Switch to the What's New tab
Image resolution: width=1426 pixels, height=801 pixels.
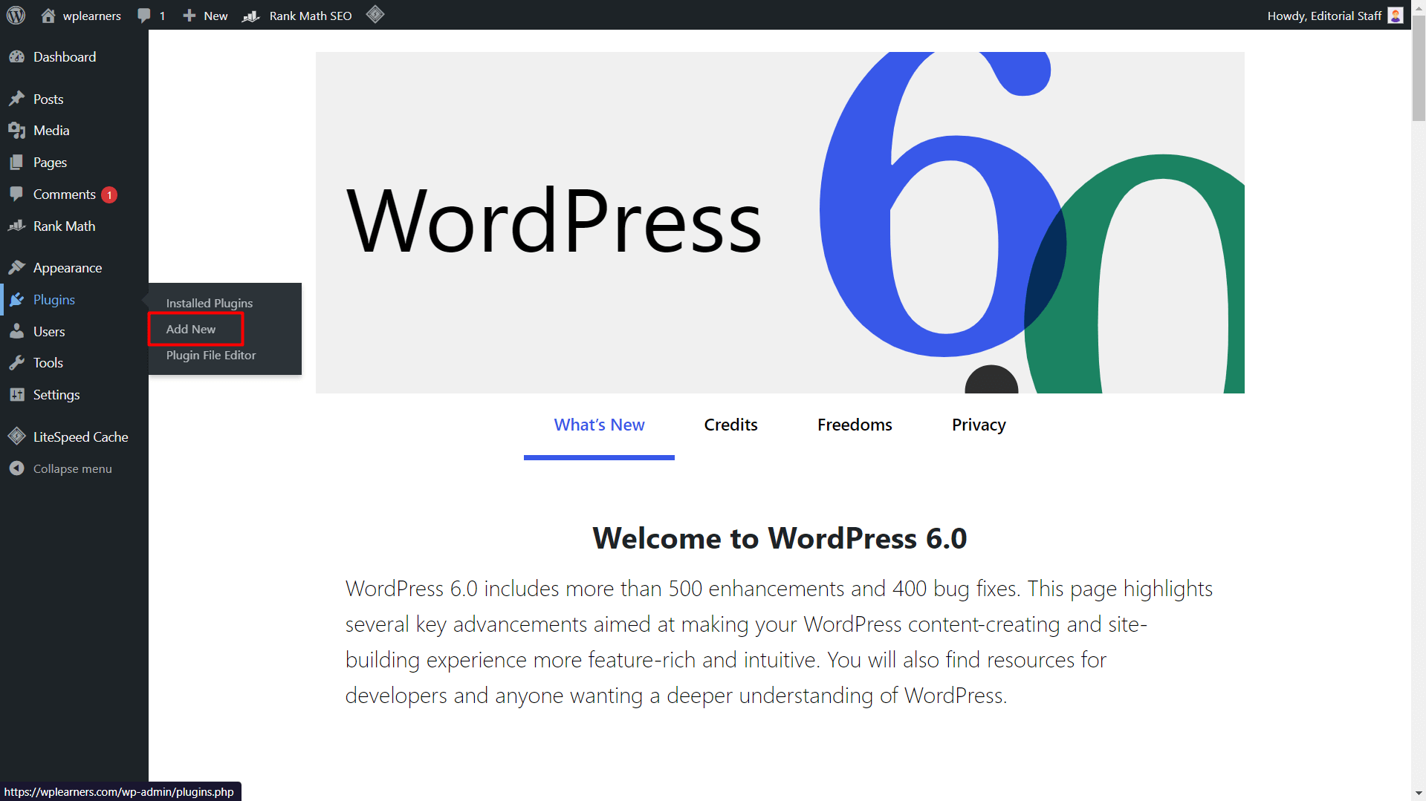pos(599,425)
